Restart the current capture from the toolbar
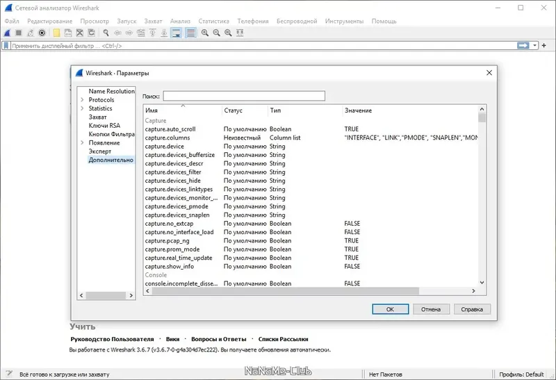The width and height of the screenshot is (556, 380). point(31,33)
